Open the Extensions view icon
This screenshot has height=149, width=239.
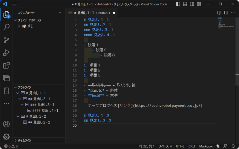[6, 65]
